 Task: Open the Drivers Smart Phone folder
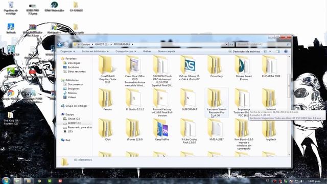[x=243, y=68]
